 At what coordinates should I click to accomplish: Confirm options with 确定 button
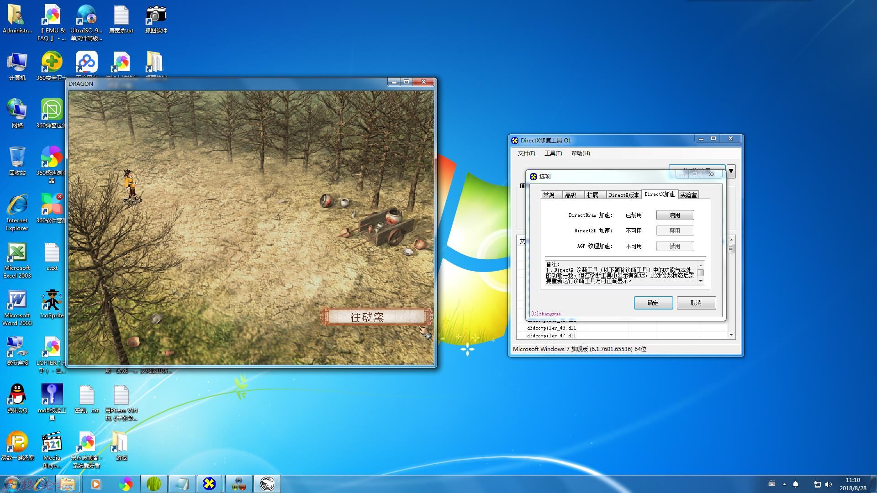(653, 303)
